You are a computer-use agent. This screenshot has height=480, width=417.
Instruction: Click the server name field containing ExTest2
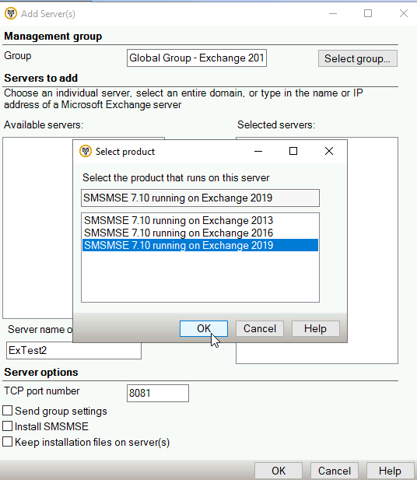pyautogui.click(x=73, y=350)
